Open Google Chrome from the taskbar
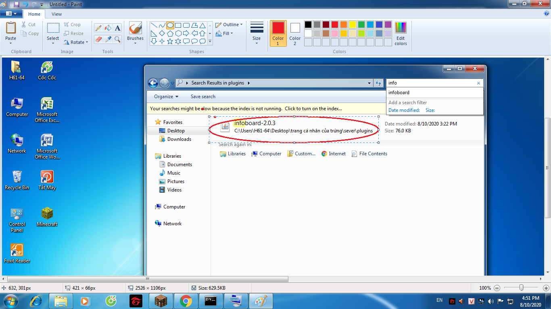Screen dimensions: 551x309 (x=186, y=301)
